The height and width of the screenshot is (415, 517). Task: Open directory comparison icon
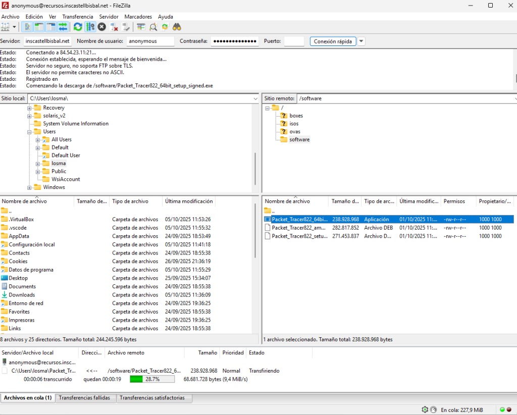click(153, 27)
